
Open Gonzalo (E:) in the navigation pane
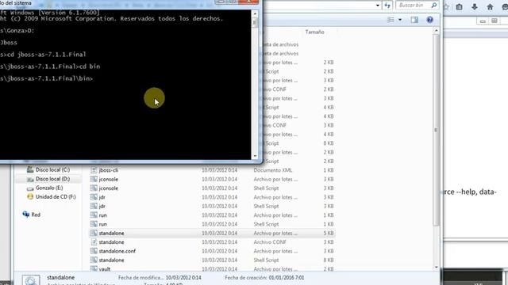[49, 188]
